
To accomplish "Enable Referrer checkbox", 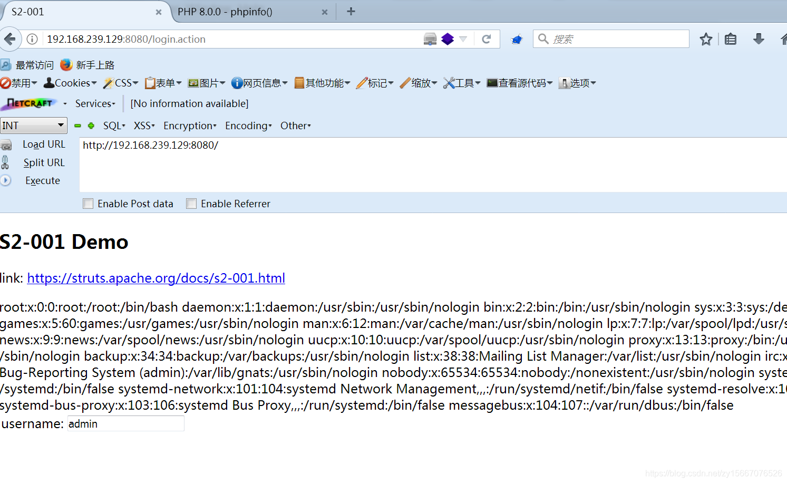I will (x=191, y=204).
